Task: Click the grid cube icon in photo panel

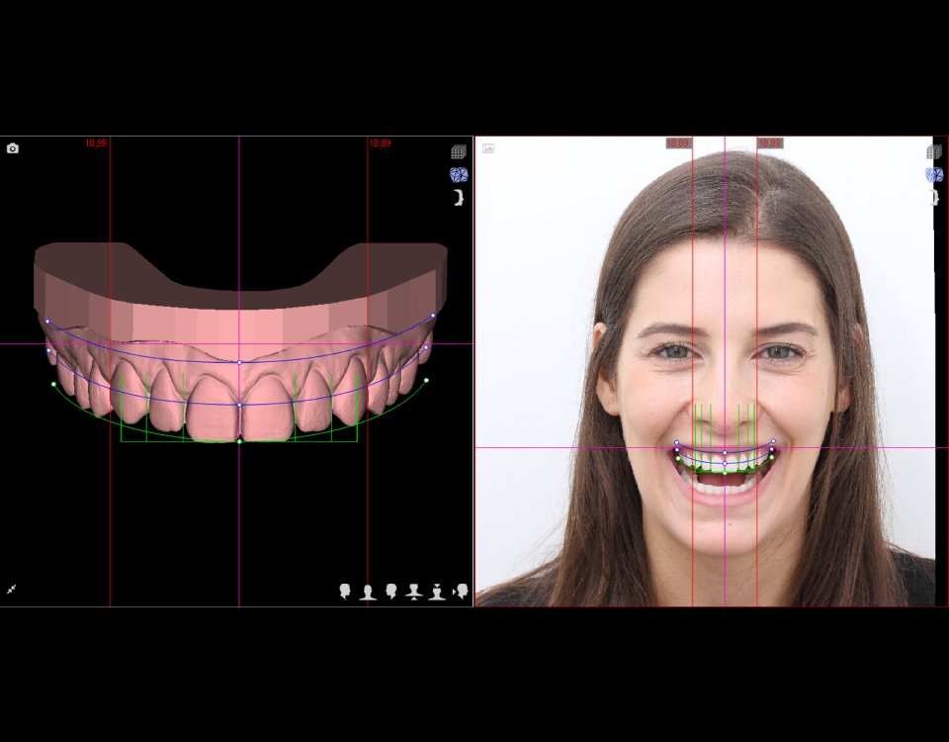Action: (x=934, y=152)
